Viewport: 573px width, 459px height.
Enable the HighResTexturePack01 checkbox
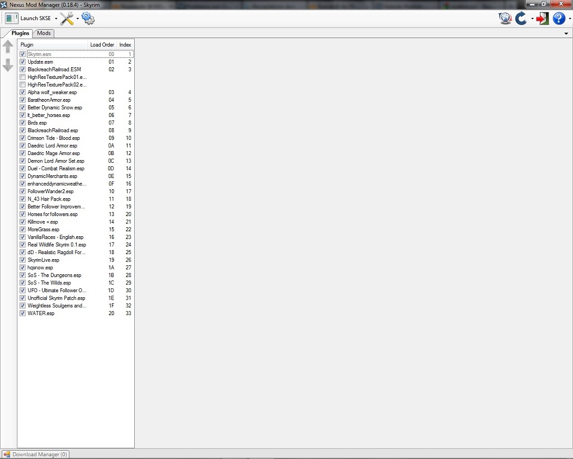tap(22, 77)
